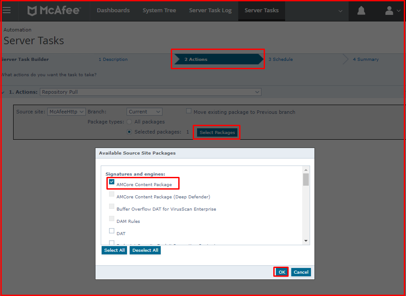Click the 'Signatures and engines:' heading
The height and width of the screenshot is (296, 406).
click(135, 174)
